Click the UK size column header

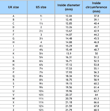coord(13,7)
